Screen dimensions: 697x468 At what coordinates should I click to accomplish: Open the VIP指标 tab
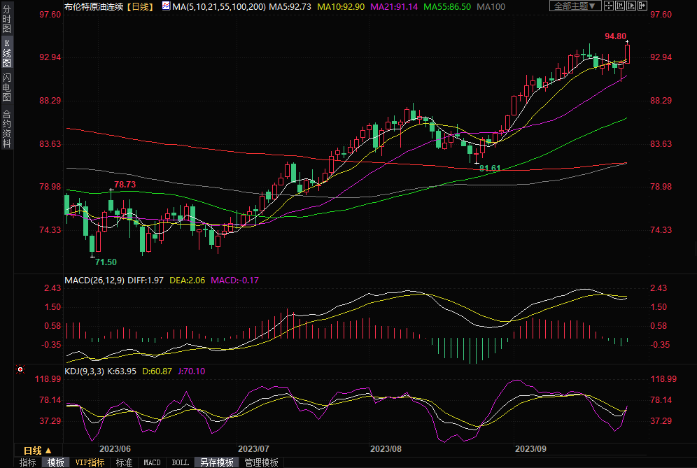click(90, 462)
